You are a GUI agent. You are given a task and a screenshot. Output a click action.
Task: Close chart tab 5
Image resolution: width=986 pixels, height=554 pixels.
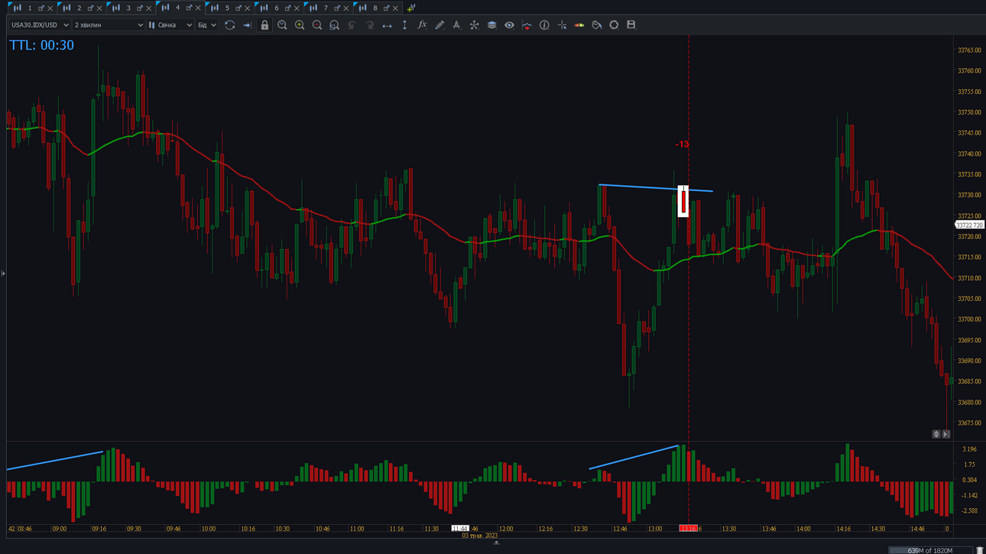tap(247, 8)
